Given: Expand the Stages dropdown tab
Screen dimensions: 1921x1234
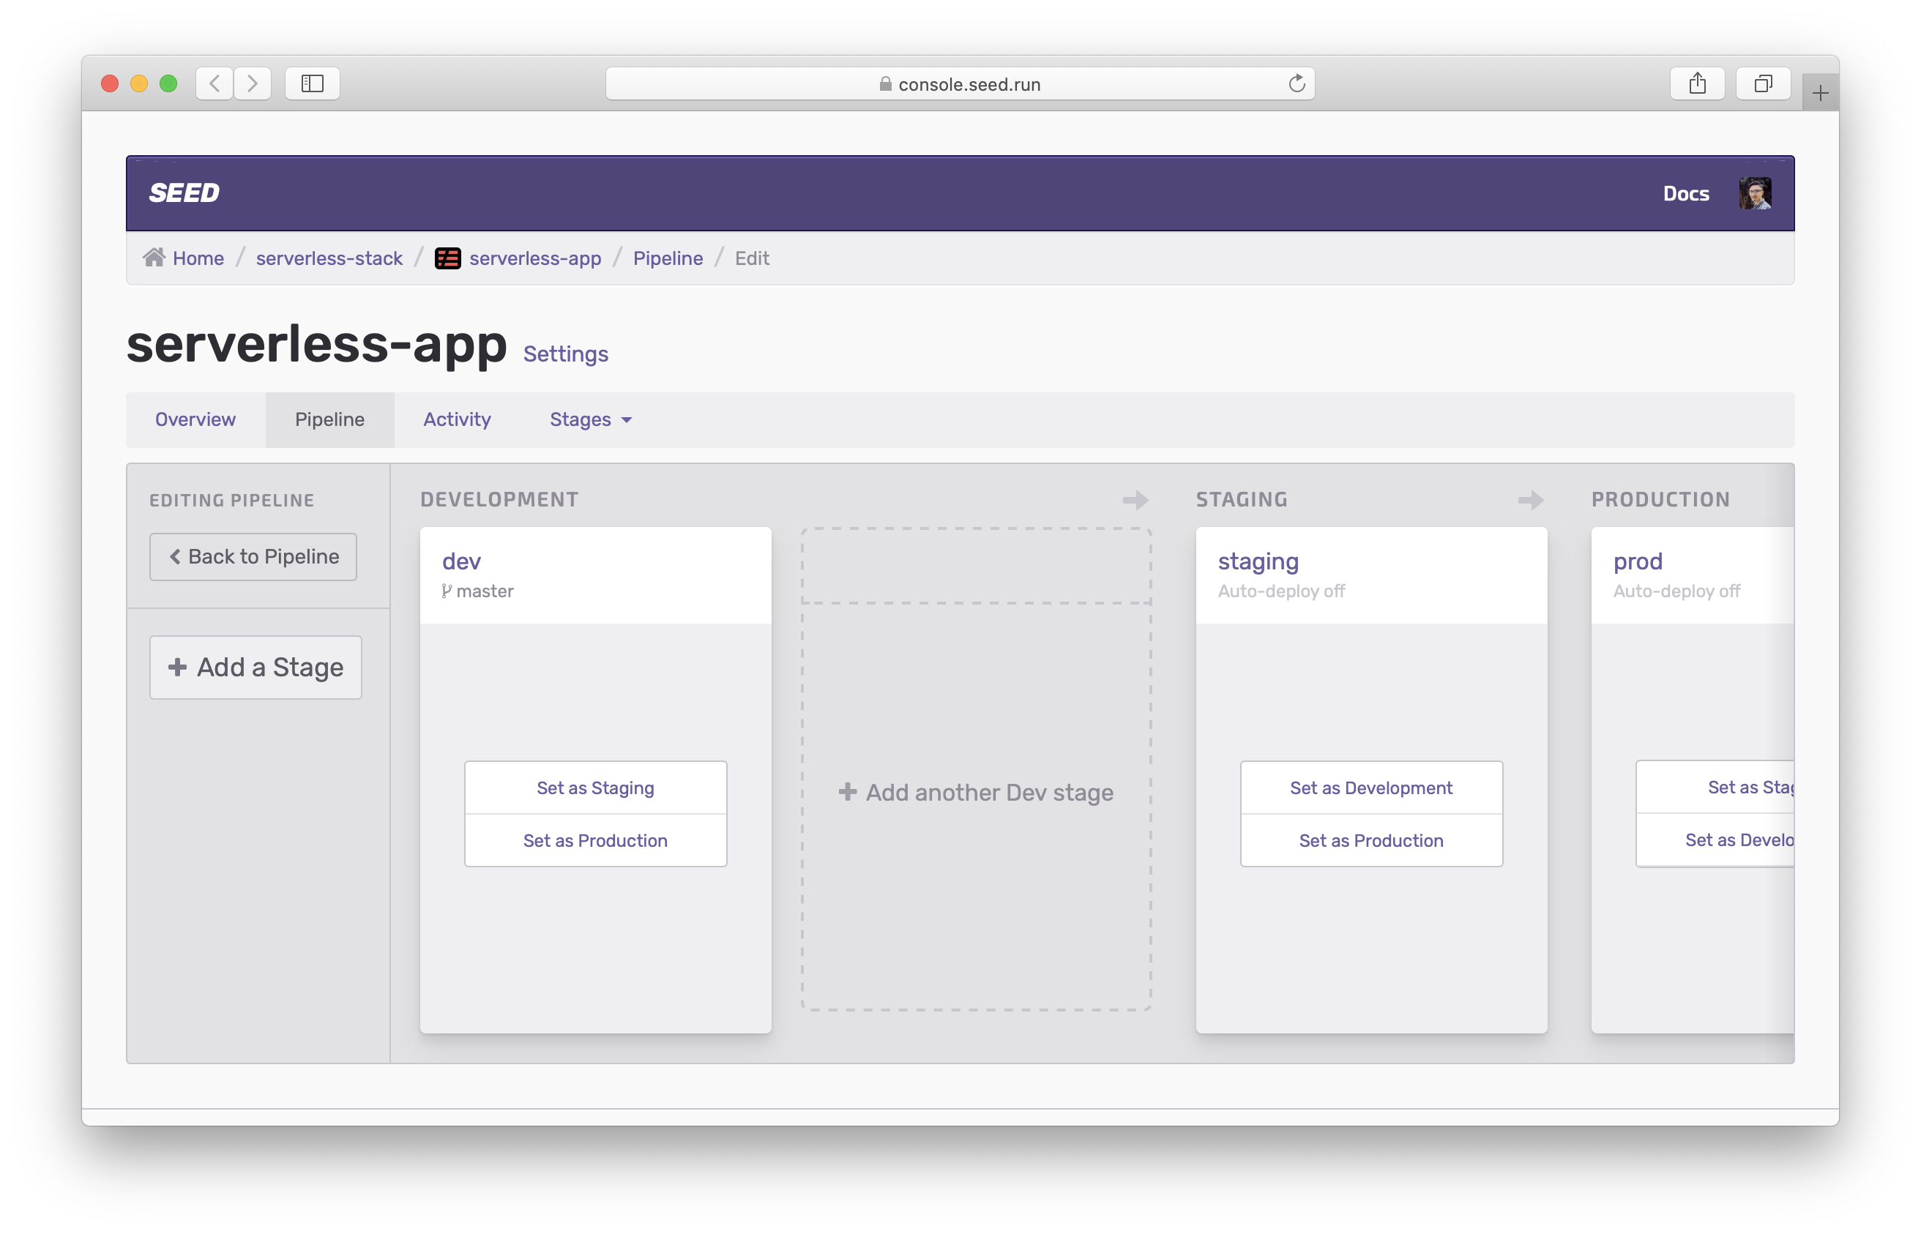Looking at the screenshot, I should point(591,419).
